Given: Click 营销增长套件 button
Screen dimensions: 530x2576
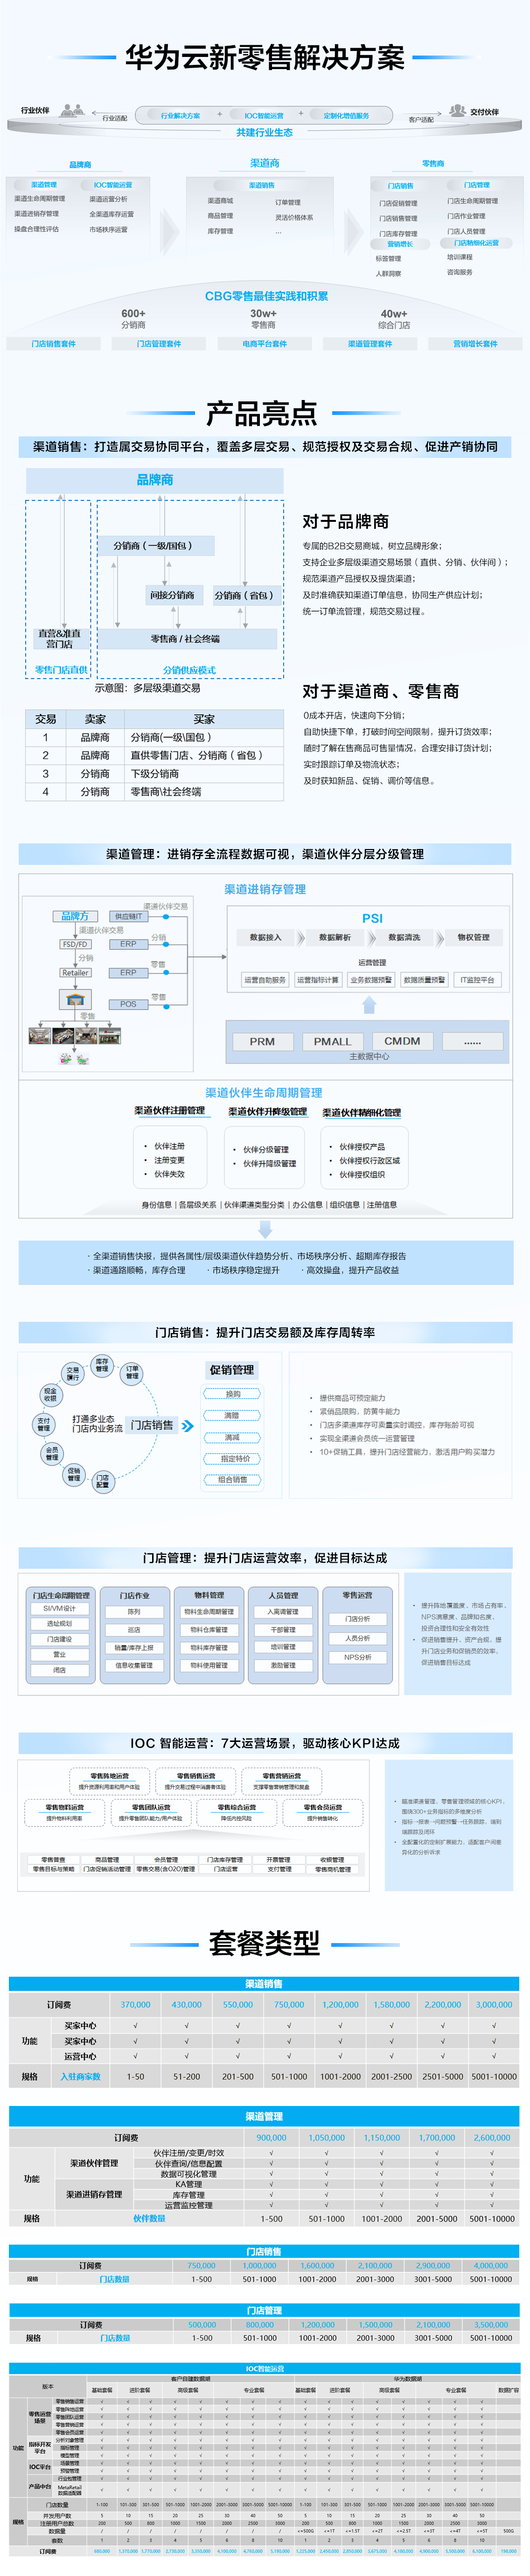Looking at the screenshot, I should click(x=475, y=344).
